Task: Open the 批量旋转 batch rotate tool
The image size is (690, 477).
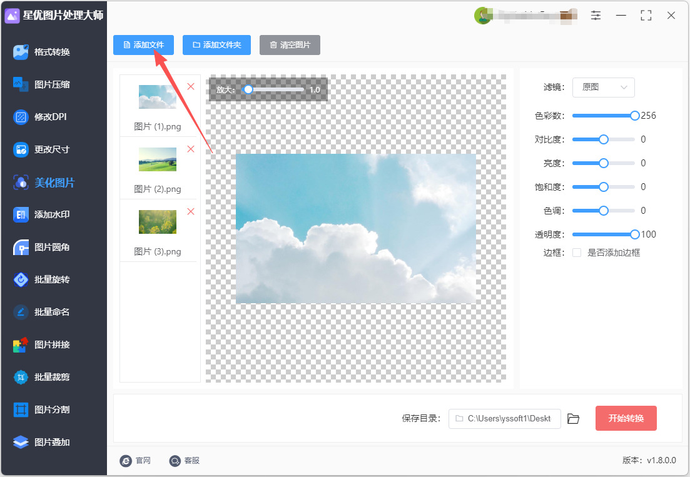Action: coord(42,279)
